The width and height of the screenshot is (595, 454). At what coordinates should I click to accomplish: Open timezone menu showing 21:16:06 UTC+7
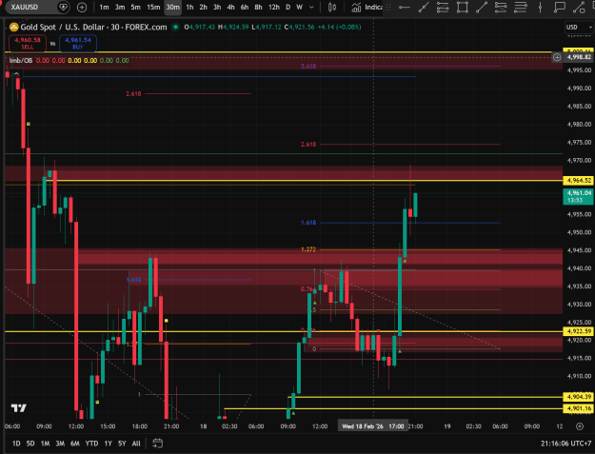565,443
